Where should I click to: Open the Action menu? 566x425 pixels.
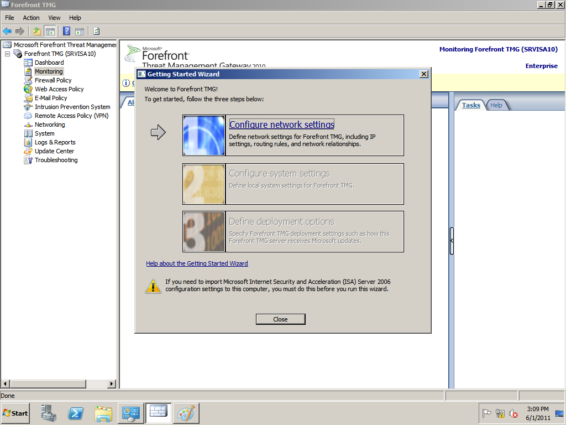(31, 18)
